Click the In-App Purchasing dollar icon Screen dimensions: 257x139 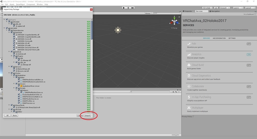[189, 97]
